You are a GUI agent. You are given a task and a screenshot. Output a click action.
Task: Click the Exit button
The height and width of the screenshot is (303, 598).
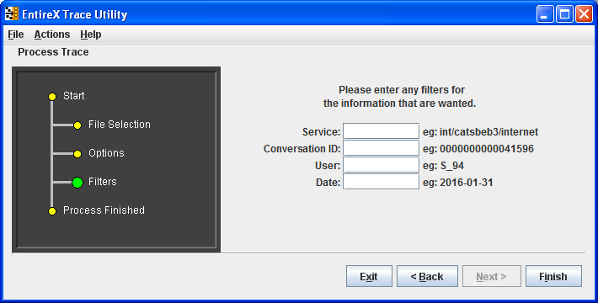369,276
